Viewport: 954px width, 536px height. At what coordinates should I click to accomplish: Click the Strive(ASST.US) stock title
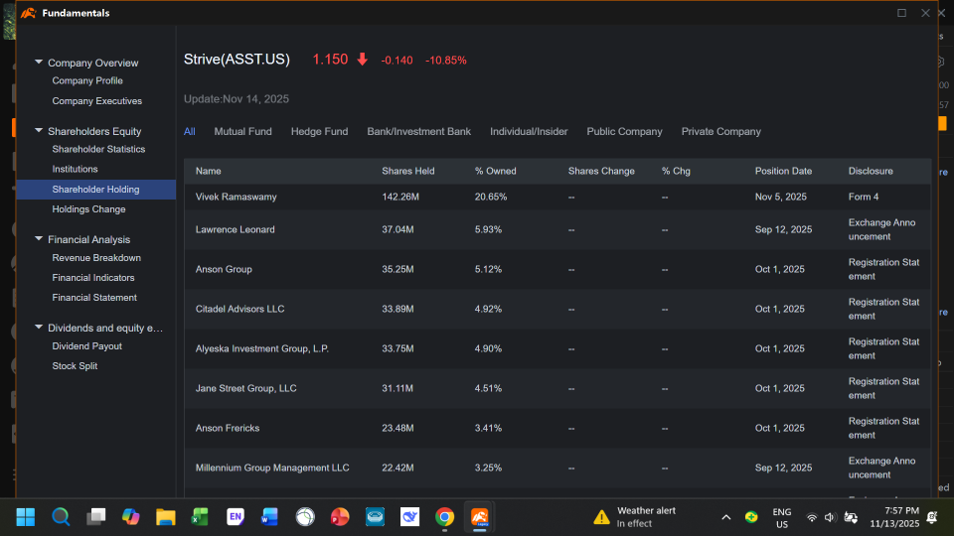coord(237,60)
